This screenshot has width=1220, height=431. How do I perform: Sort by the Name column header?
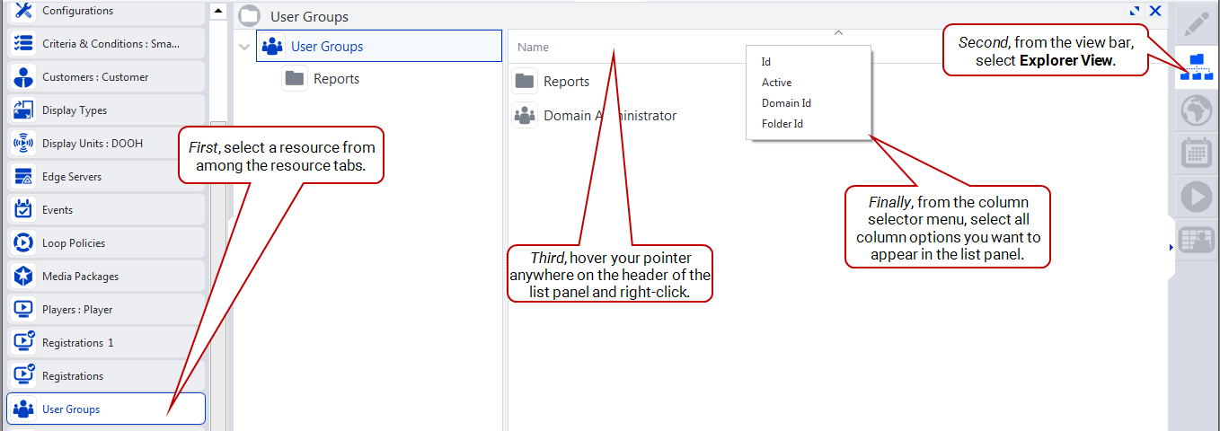(533, 48)
